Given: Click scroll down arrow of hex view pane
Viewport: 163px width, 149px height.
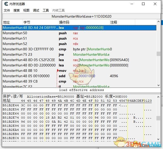Looking at the screenshot, I should (x=158, y=139).
